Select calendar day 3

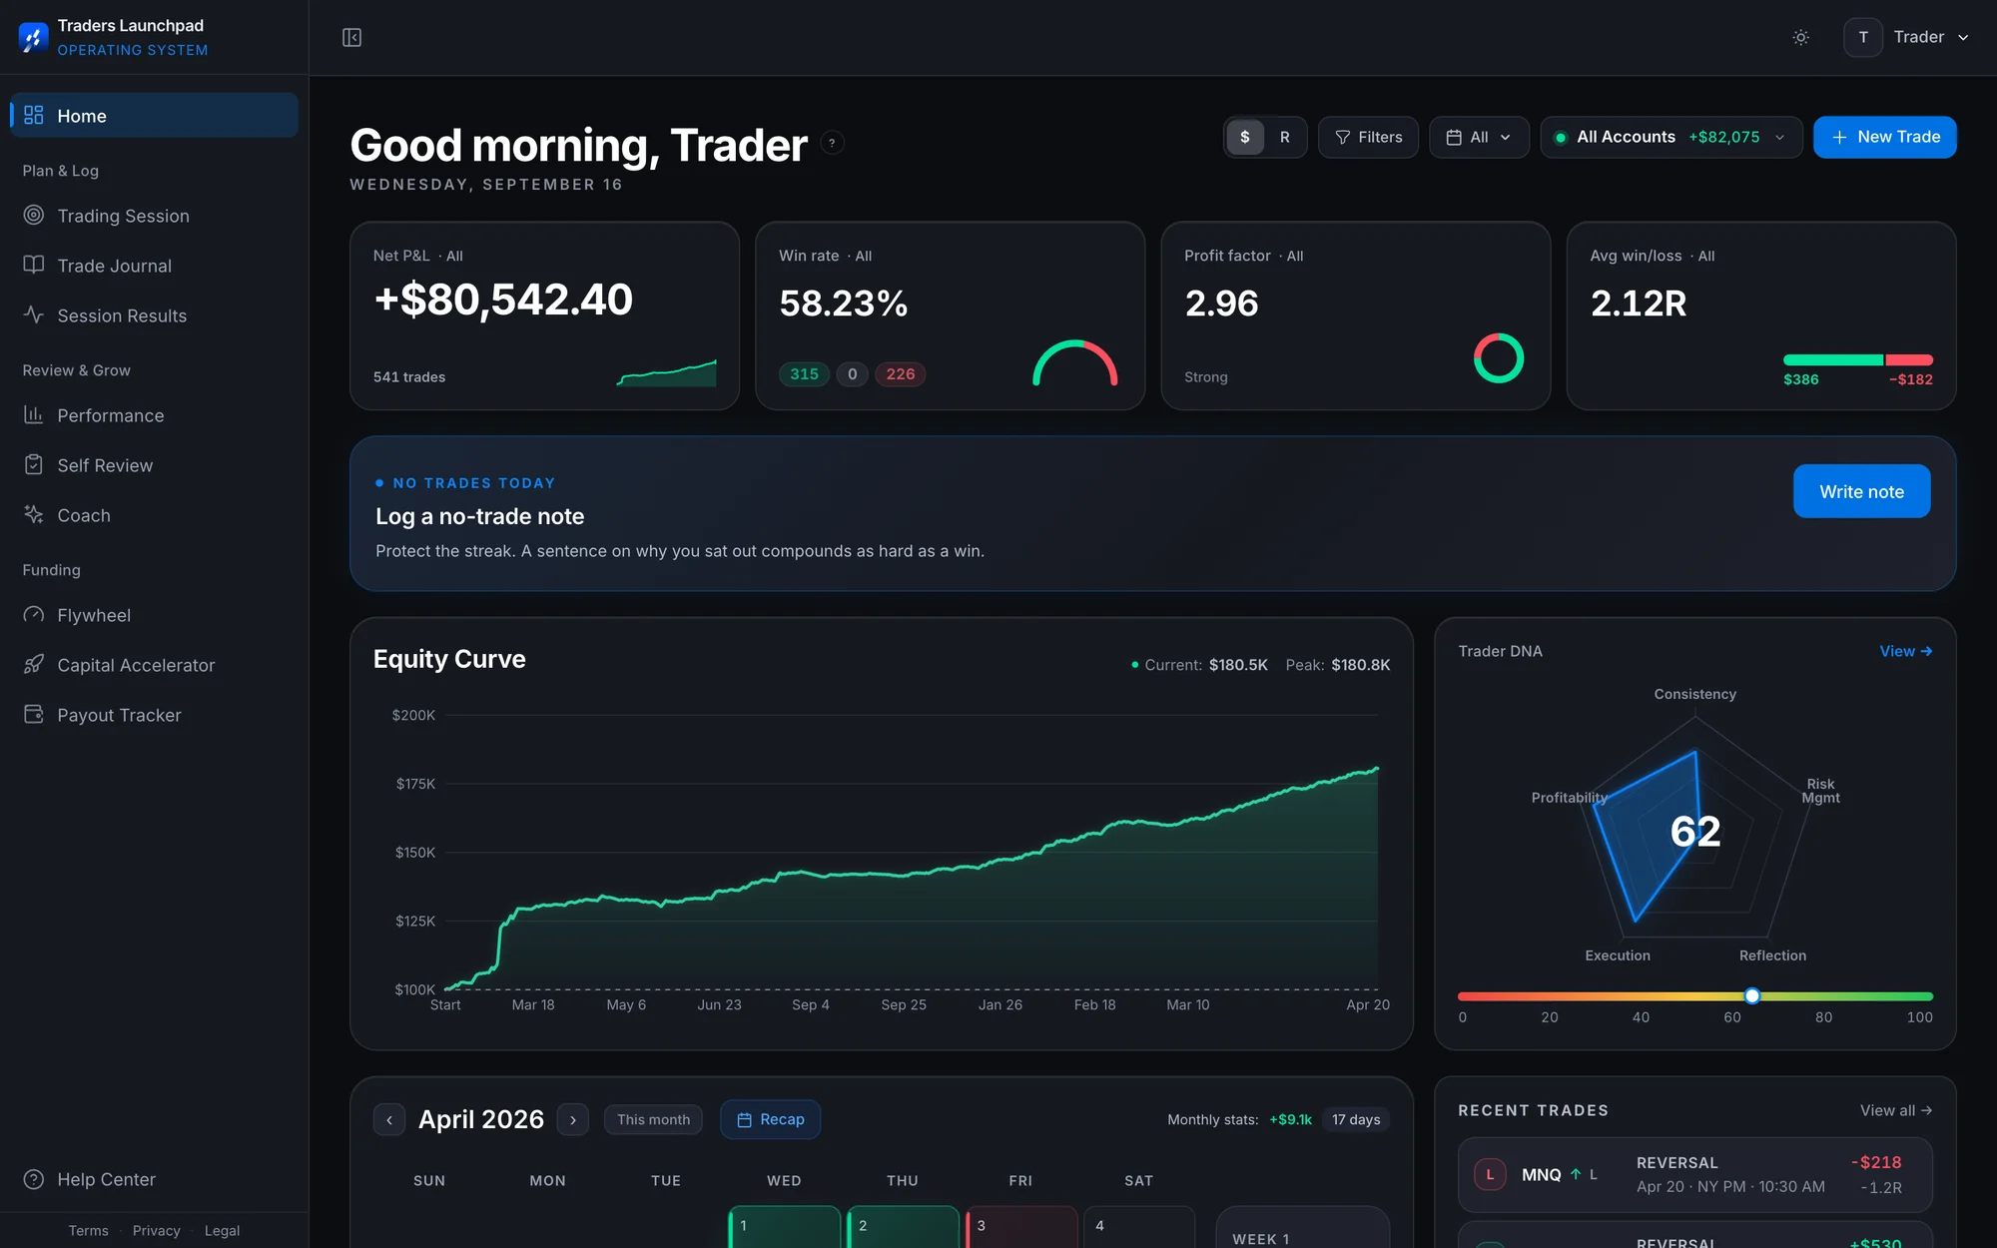[1021, 1227]
